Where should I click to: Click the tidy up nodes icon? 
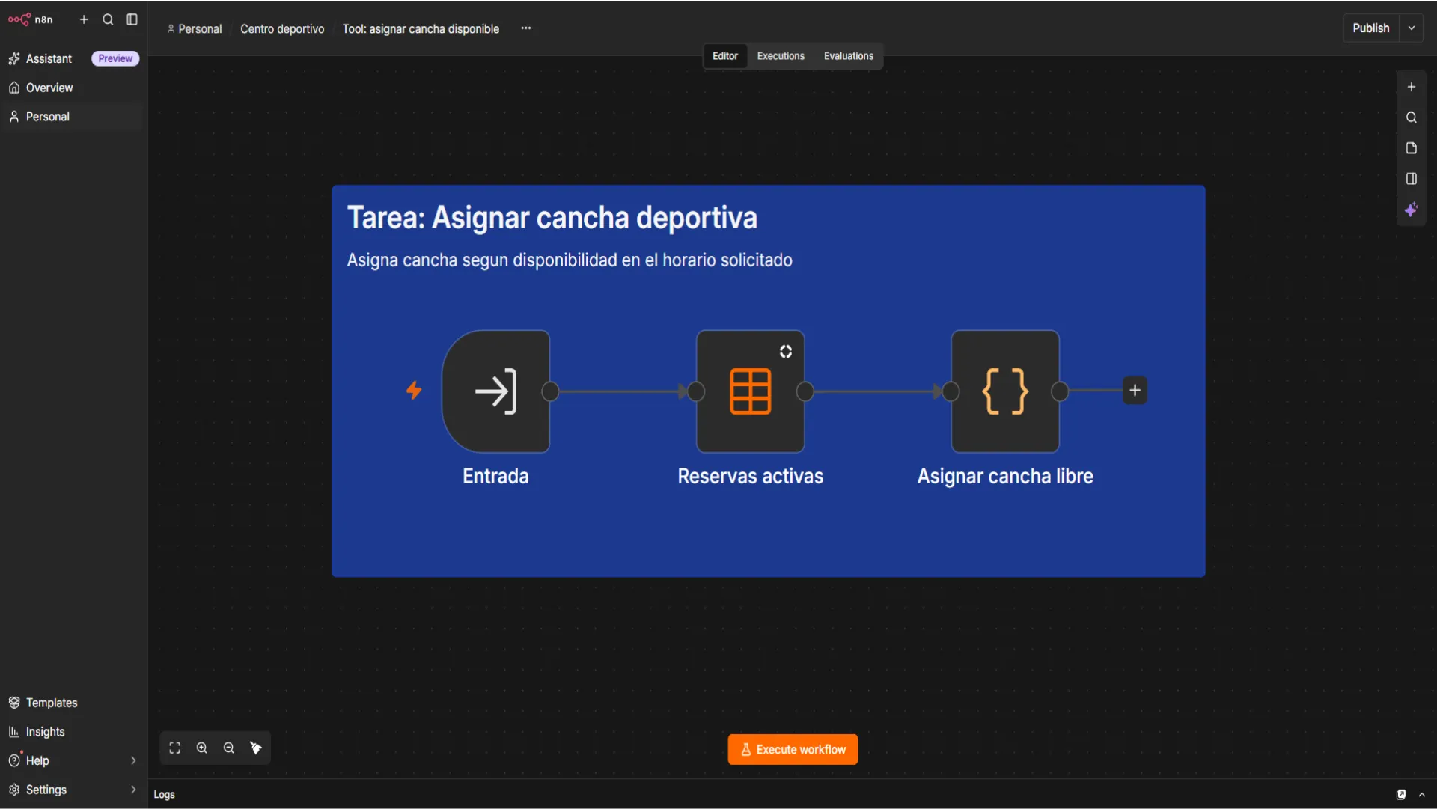[x=256, y=748]
